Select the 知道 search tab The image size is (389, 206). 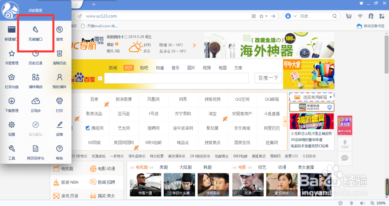click(x=160, y=68)
